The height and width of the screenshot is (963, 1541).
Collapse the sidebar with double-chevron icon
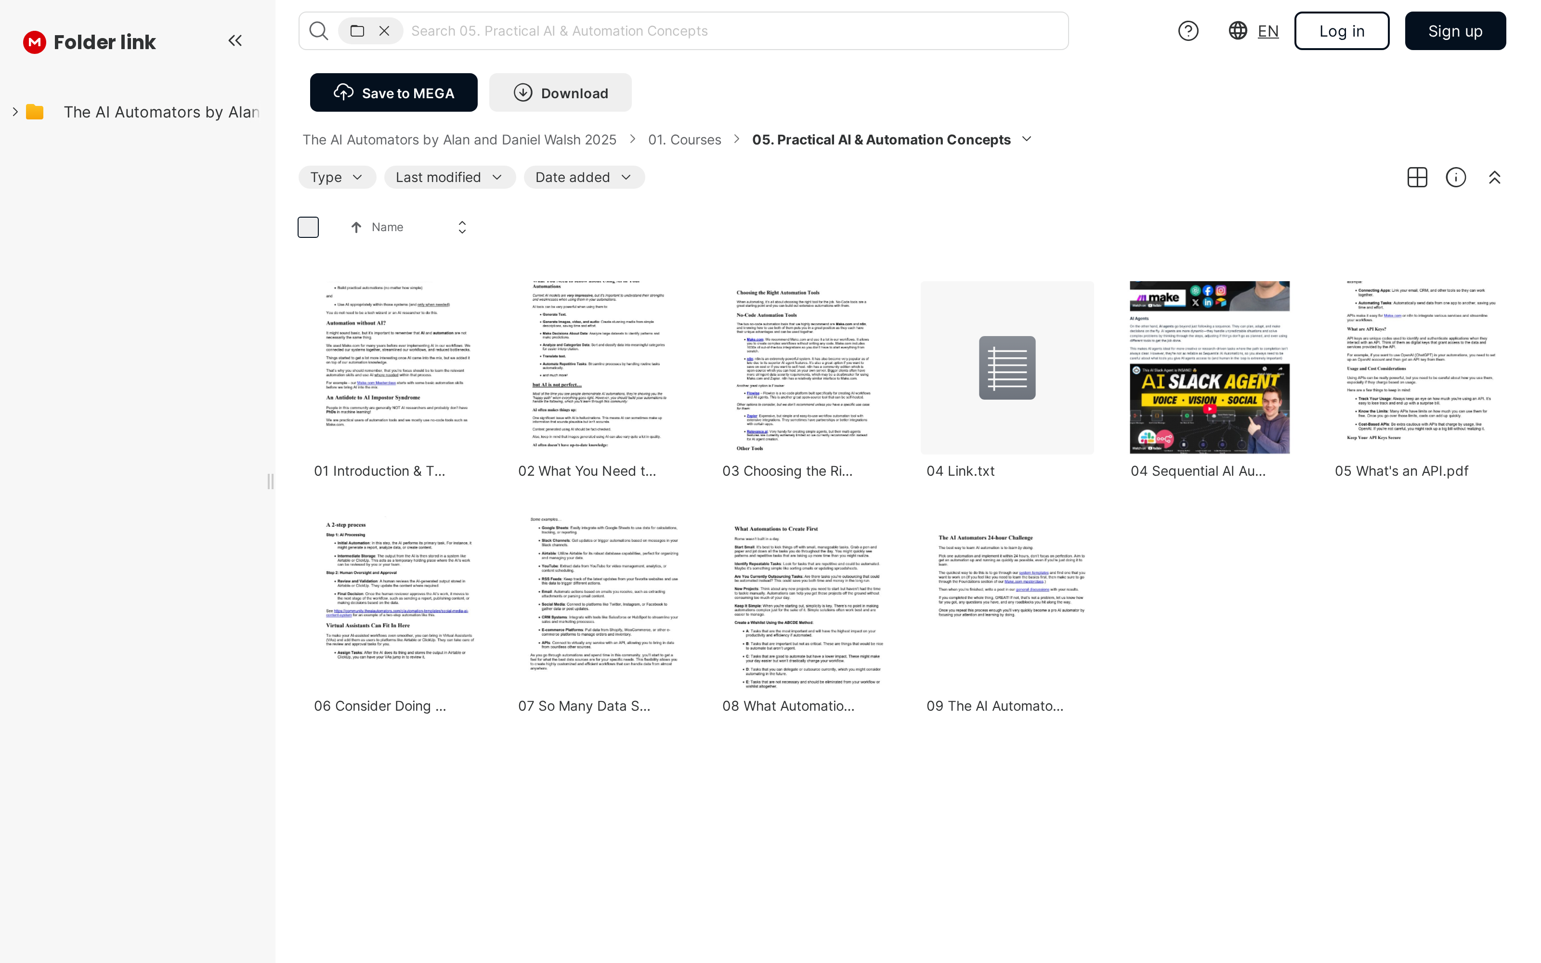click(x=235, y=41)
